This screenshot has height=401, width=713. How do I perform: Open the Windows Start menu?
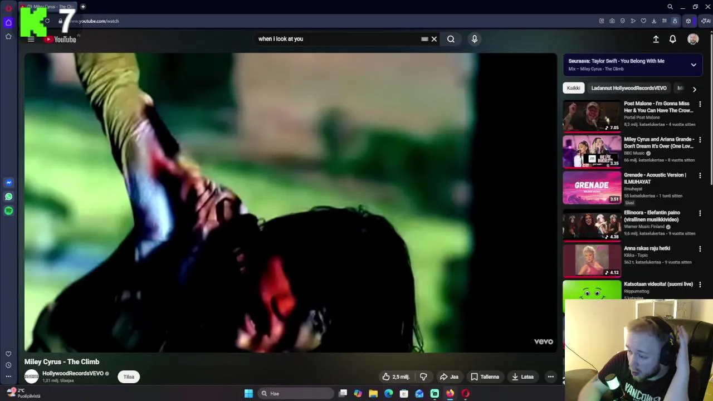click(248, 393)
